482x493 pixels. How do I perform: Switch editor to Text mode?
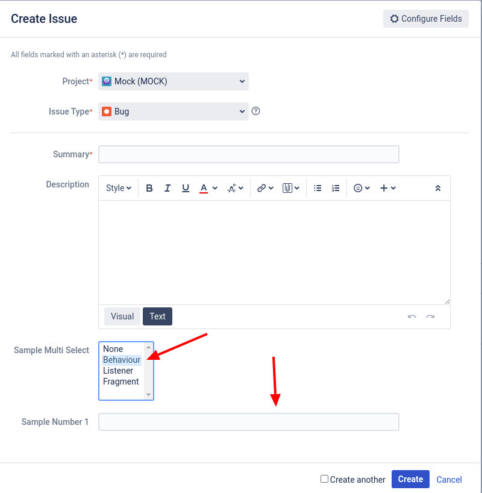pyautogui.click(x=157, y=316)
